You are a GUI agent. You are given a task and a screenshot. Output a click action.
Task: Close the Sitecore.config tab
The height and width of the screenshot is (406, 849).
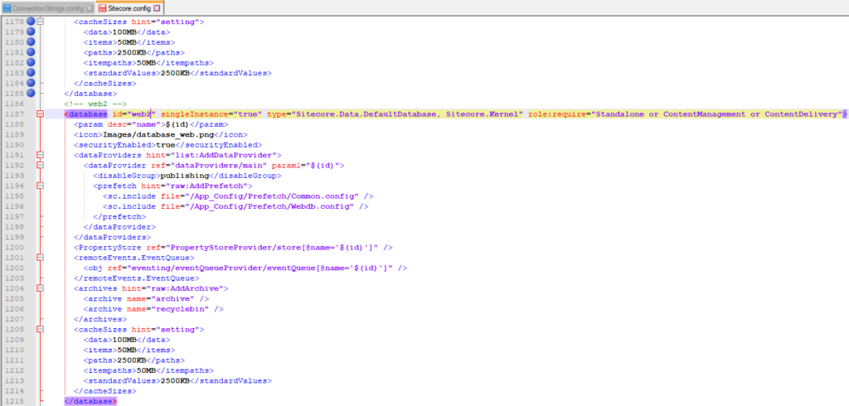coord(157,8)
